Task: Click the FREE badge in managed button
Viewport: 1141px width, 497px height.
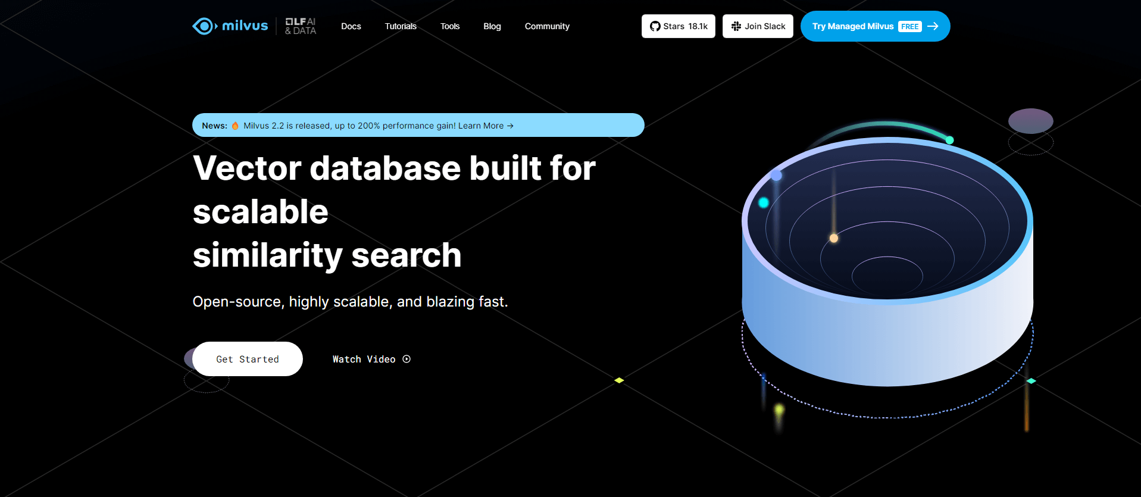Action: [909, 26]
